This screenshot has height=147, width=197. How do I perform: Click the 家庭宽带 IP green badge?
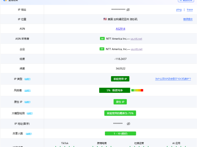120,79
